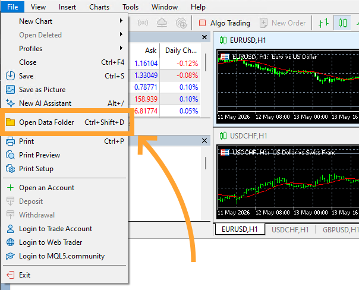Image resolution: width=359 pixels, height=290 pixels.
Task: Choose Login to Trade Account entry
Action: pos(65,229)
